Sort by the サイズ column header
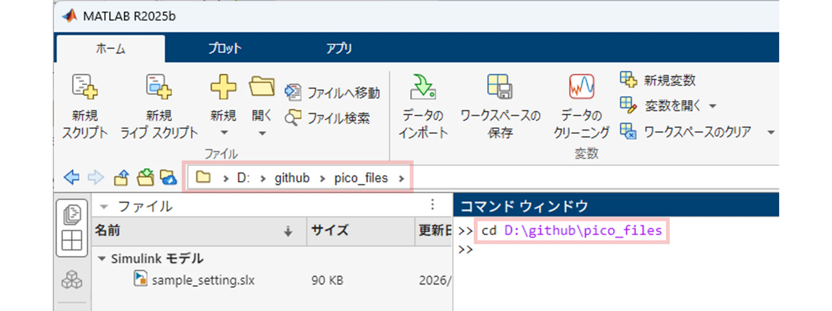Screen dimensions: 832x311 pos(361,230)
